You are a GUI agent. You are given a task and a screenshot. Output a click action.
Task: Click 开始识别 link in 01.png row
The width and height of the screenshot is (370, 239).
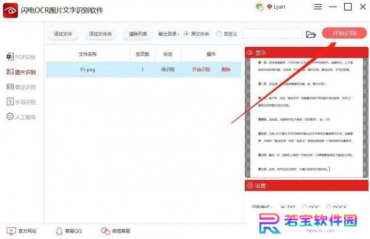pos(201,69)
